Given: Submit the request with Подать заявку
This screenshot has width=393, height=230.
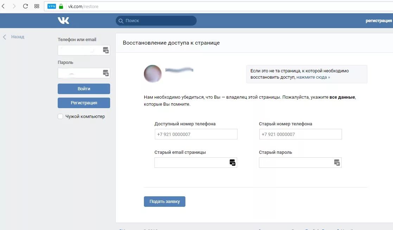Looking at the screenshot, I should [164, 201].
